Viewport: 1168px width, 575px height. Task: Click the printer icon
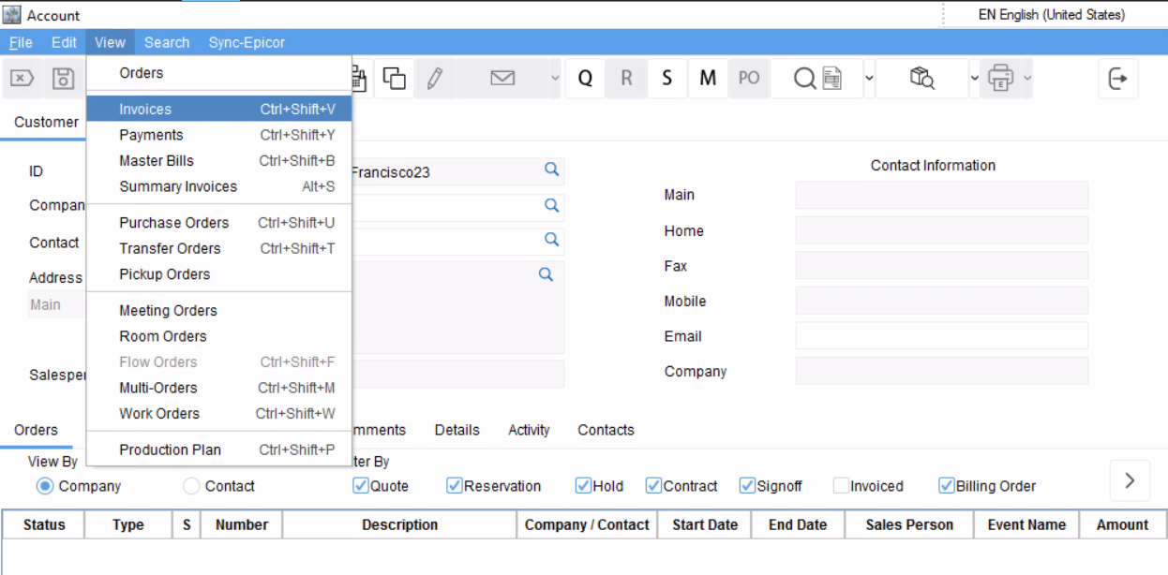click(1001, 79)
